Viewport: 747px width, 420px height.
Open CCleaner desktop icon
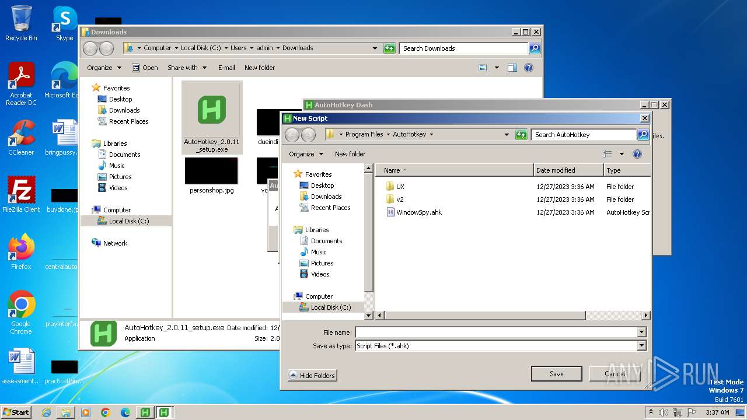click(x=21, y=138)
